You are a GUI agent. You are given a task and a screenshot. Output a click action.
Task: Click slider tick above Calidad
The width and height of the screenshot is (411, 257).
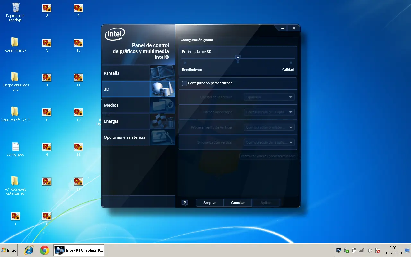291,63
